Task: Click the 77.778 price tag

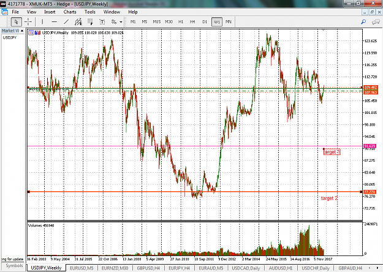Action: [x=370, y=192]
